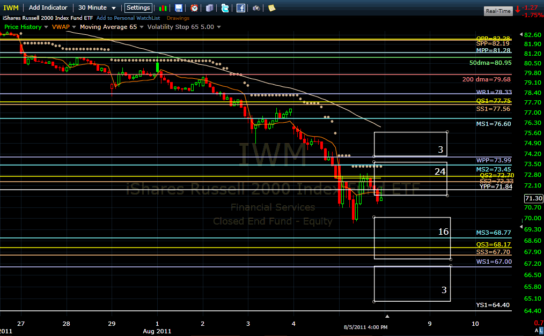Click the small arrow beside the 82.60 price
This screenshot has width=544, height=336.
coord(521,34)
